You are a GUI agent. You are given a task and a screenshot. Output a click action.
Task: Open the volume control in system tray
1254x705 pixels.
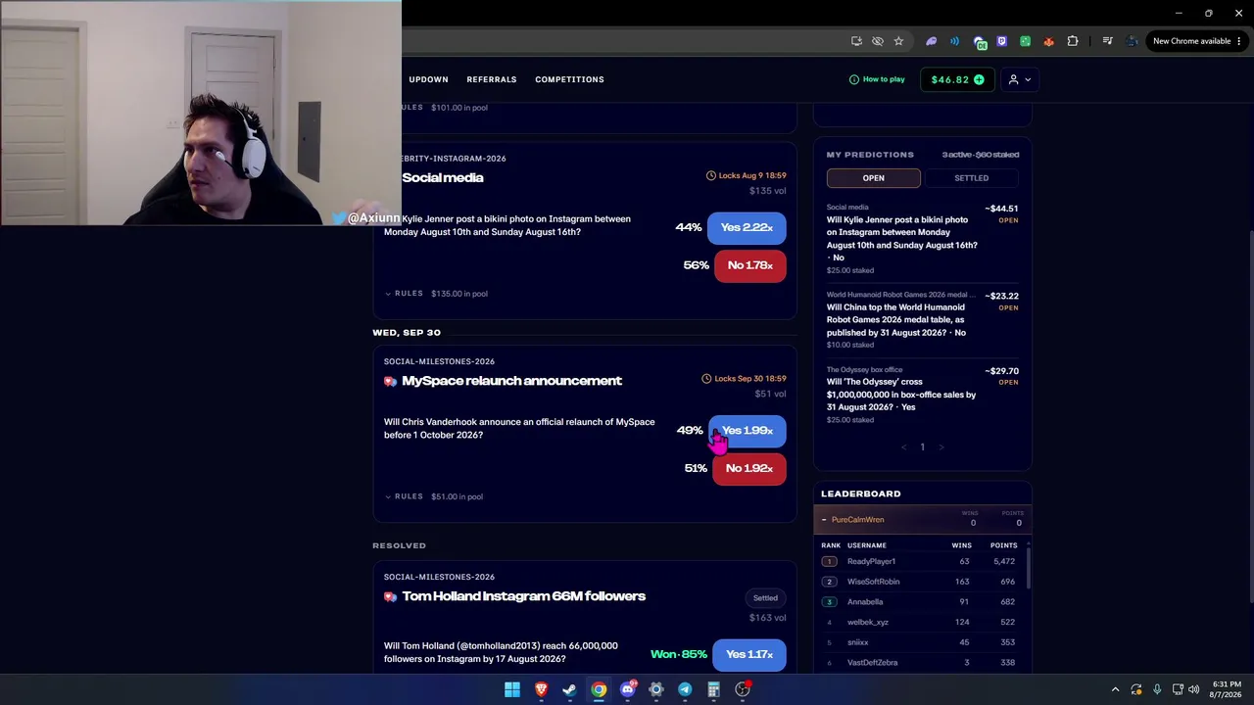tap(1193, 690)
